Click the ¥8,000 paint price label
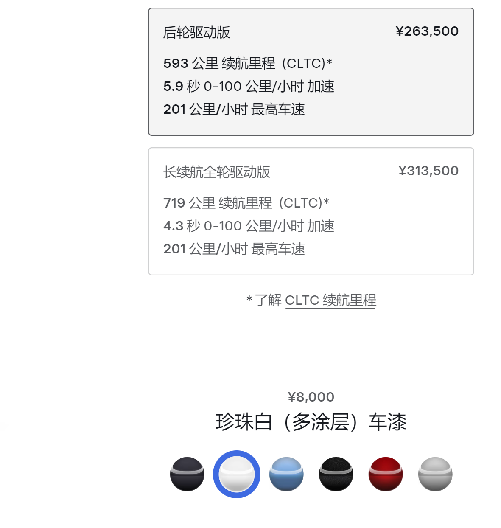Image resolution: width=501 pixels, height=528 pixels. click(311, 397)
